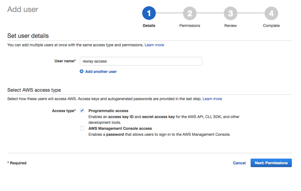Click the AWS Management Console access label
This screenshot has width=301, height=191.
pyautogui.click(x=120, y=129)
